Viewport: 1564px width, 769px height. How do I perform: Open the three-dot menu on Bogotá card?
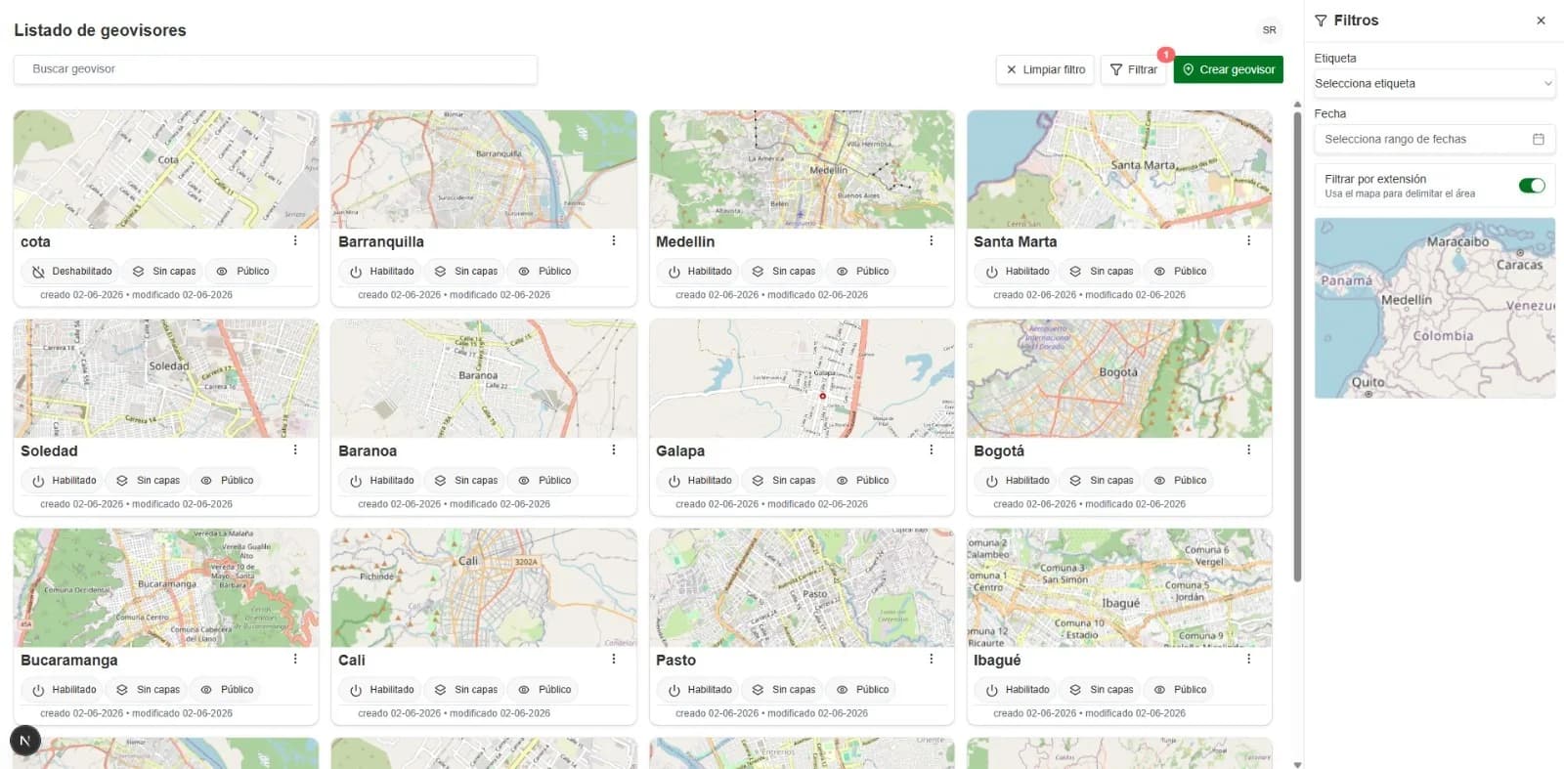1249,449
